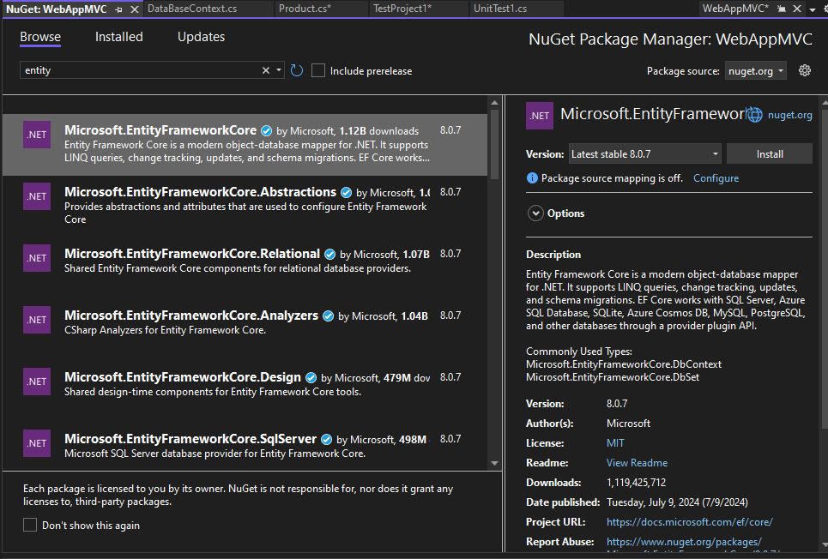The height and width of the screenshot is (559, 828).
Task: Enable Include prerelease checkbox
Action: pos(318,71)
